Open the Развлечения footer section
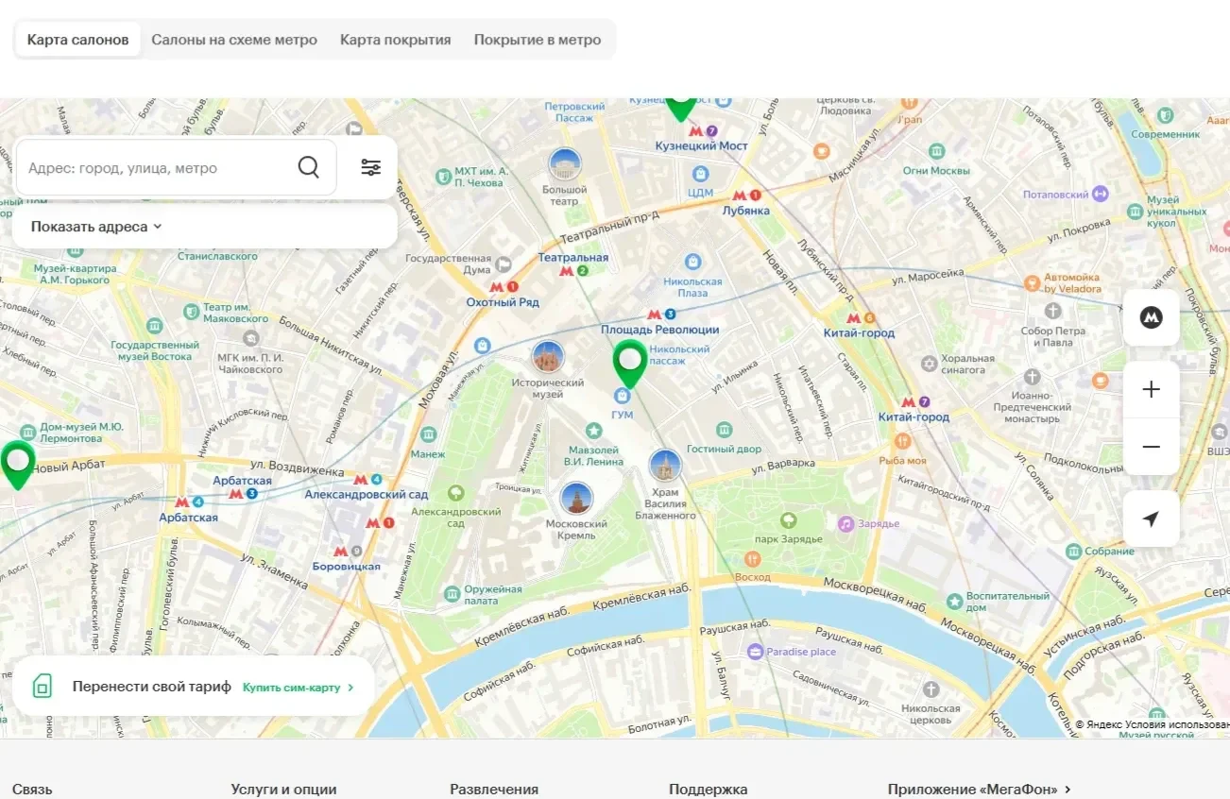Screen dimensions: 1230x799 (494, 790)
